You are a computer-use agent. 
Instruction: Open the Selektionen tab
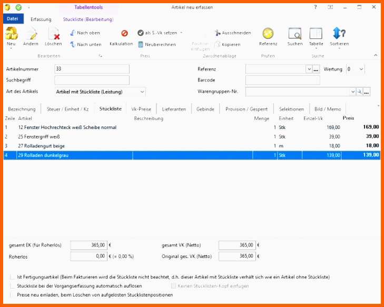(291, 109)
